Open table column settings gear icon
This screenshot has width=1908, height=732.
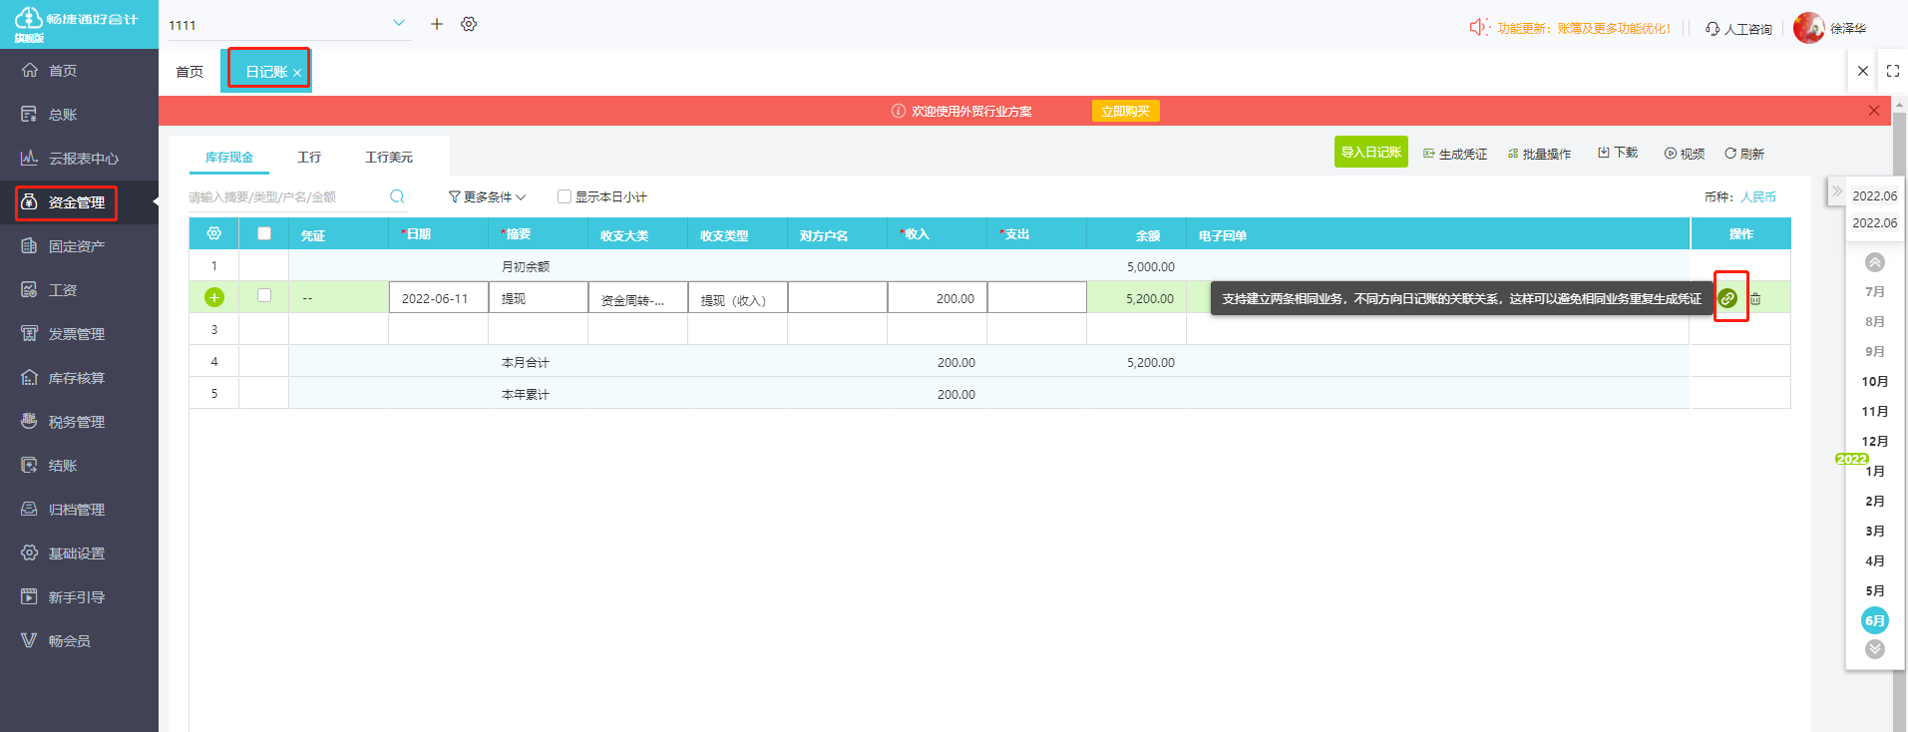(213, 233)
